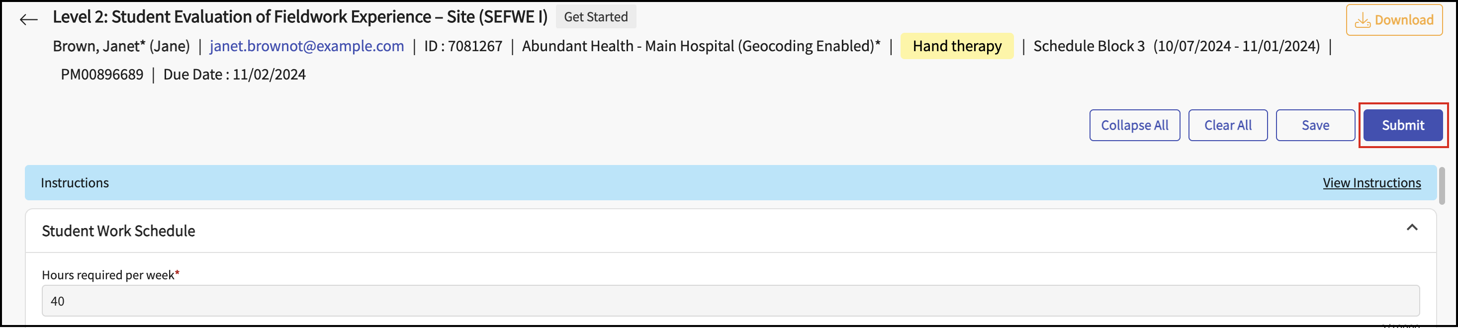Image resolution: width=1458 pixels, height=328 pixels.
Task: Open the janet.brownnot@example.com email link
Action: 306,46
